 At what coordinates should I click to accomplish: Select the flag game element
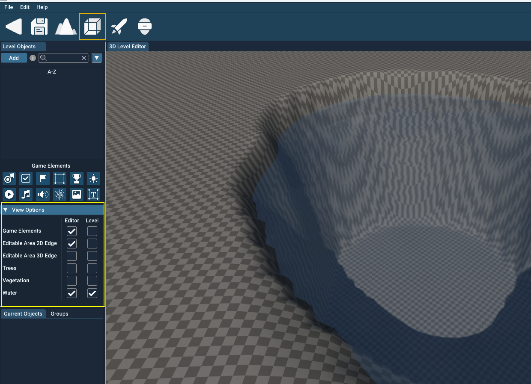tap(42, 178)
